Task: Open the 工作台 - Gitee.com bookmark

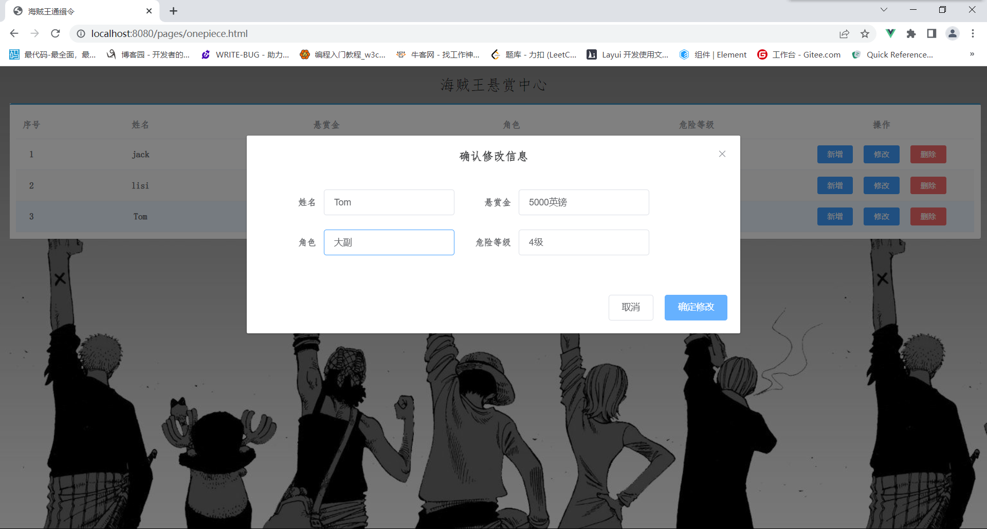Action: (x=799, y=54)
